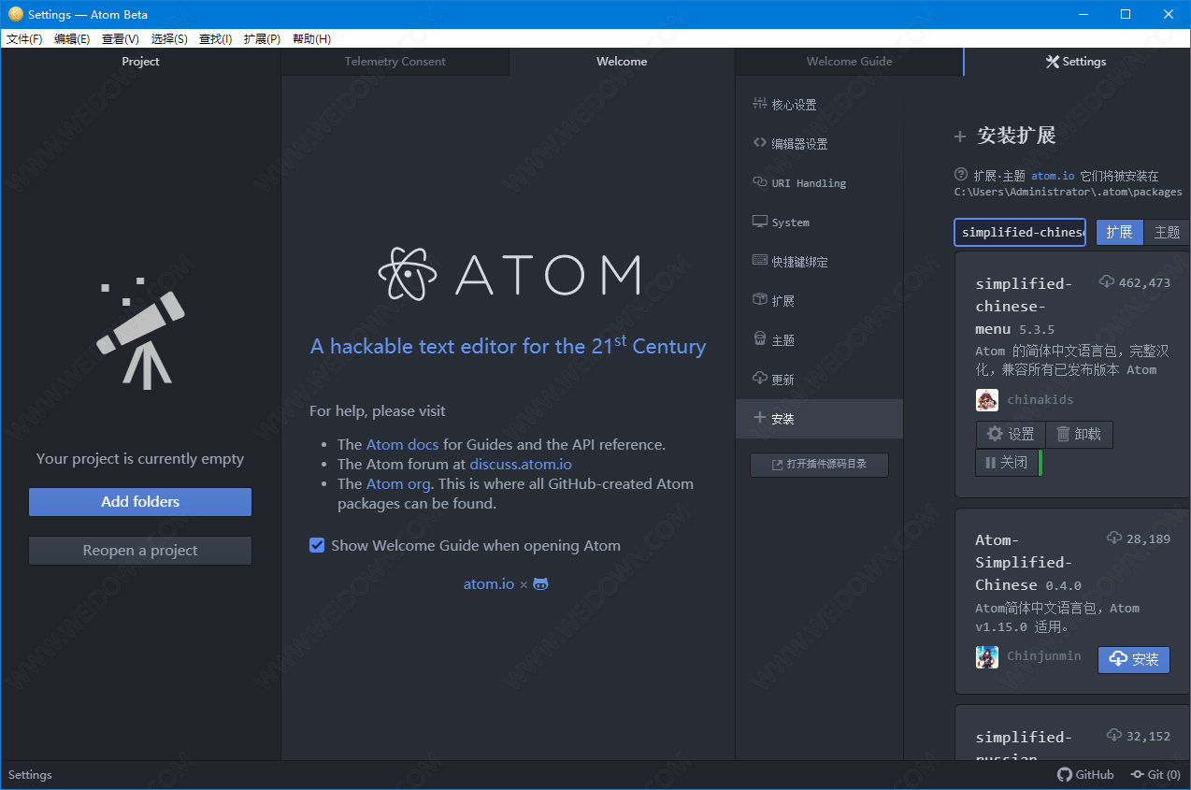This screenshot has width=1191, height=790.
Task: Open the 主题 themes section
Action: coord(819,340)
